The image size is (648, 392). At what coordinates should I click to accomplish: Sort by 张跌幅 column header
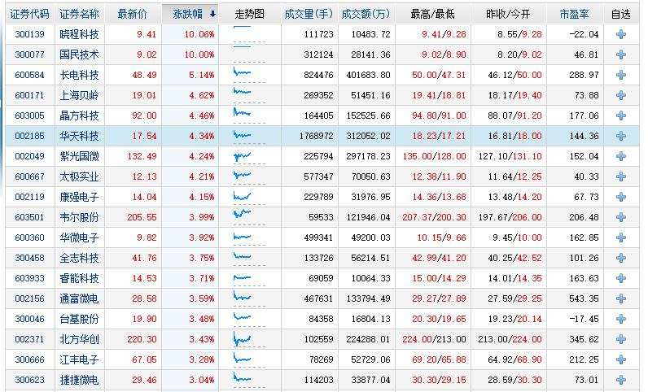coord(190,14)
